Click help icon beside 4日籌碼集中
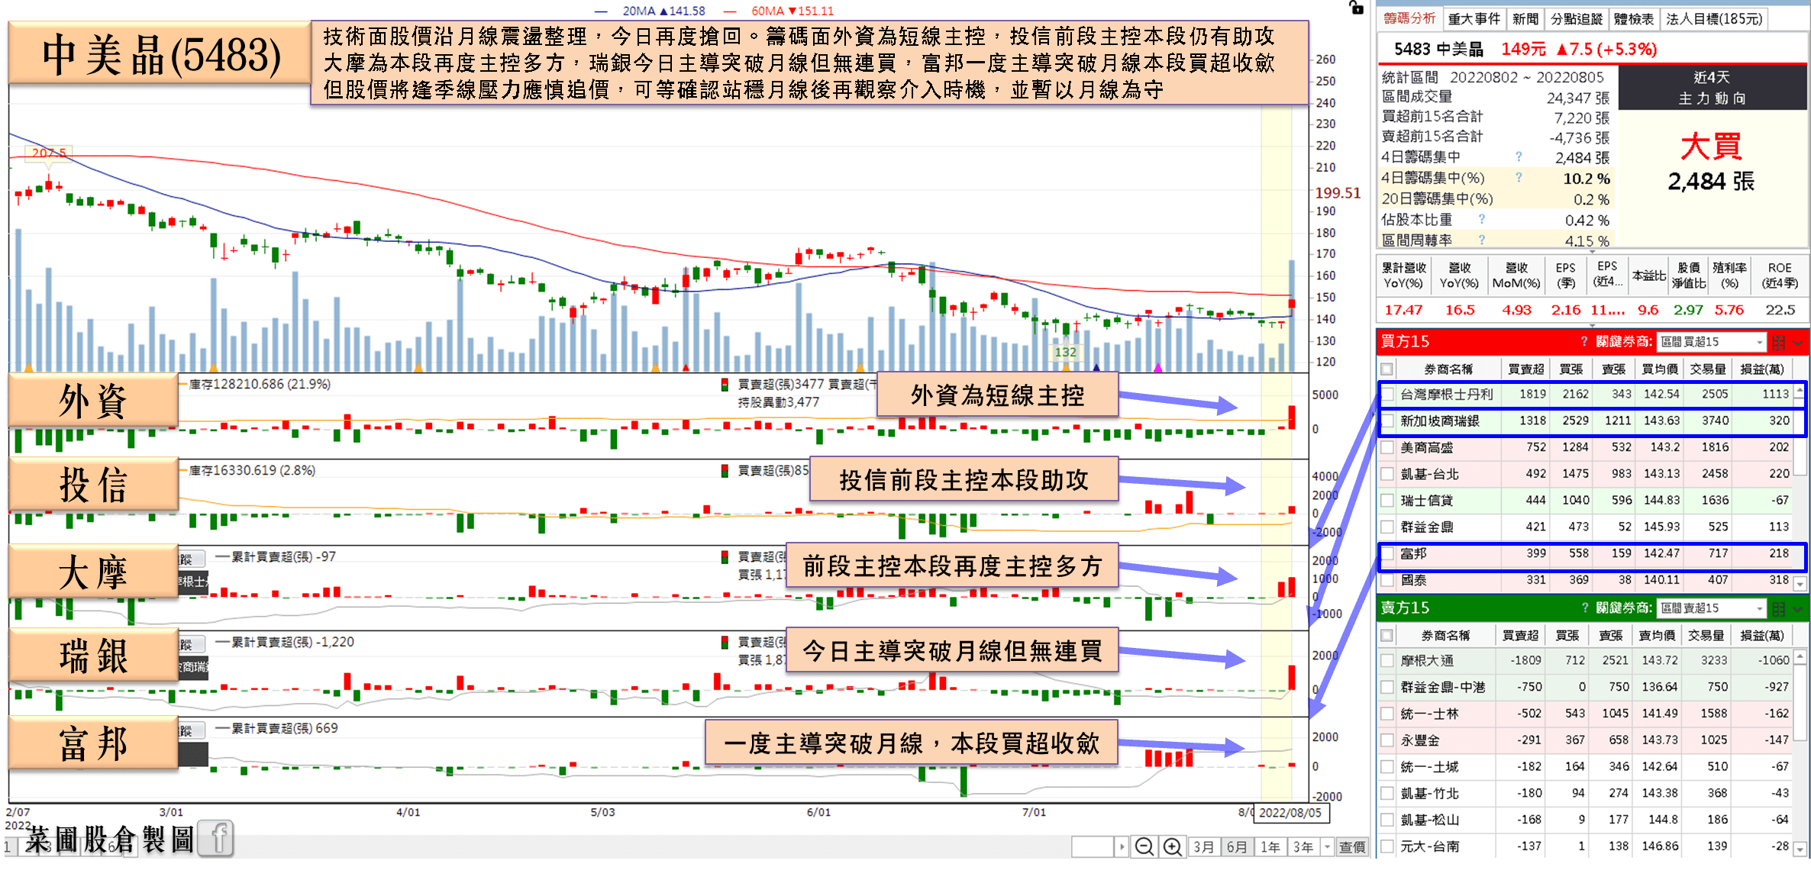1811x880 pixels. pos(1519,156)
